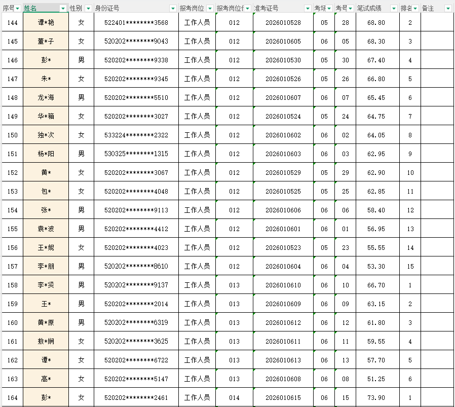Open the 准考证号 column filter dropdown
The width and height of the screenshot is (455, 407).
point(308,9)
